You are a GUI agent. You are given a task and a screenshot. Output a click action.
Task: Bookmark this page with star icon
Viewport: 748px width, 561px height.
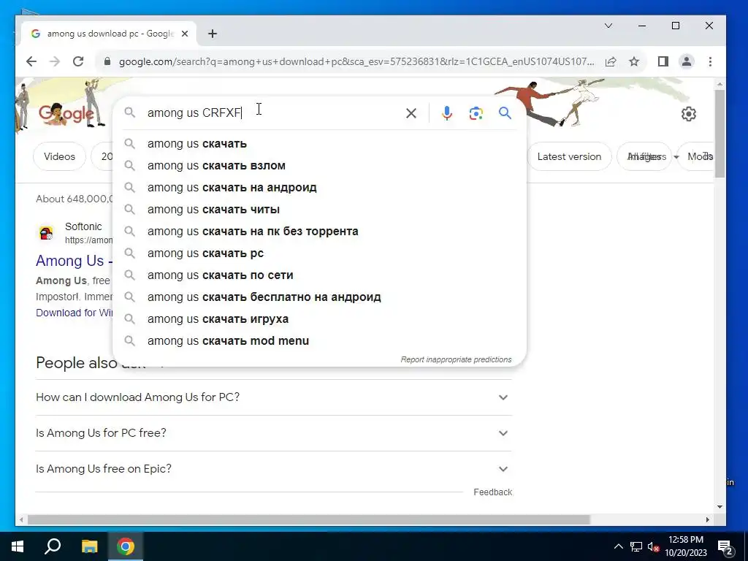634,61
